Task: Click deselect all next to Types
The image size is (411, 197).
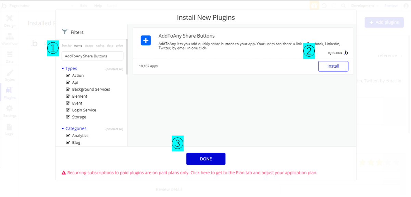Action: click(114, 69)
